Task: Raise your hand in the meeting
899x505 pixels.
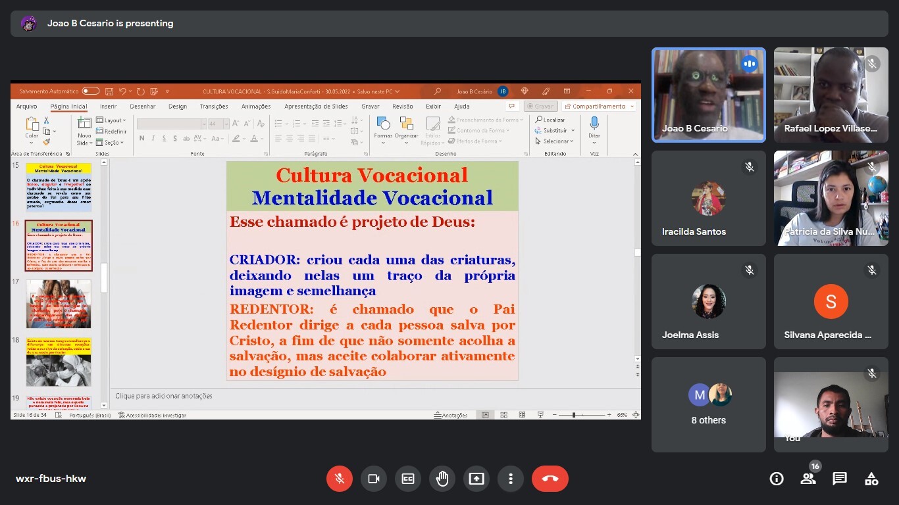Action: [442, 479]
